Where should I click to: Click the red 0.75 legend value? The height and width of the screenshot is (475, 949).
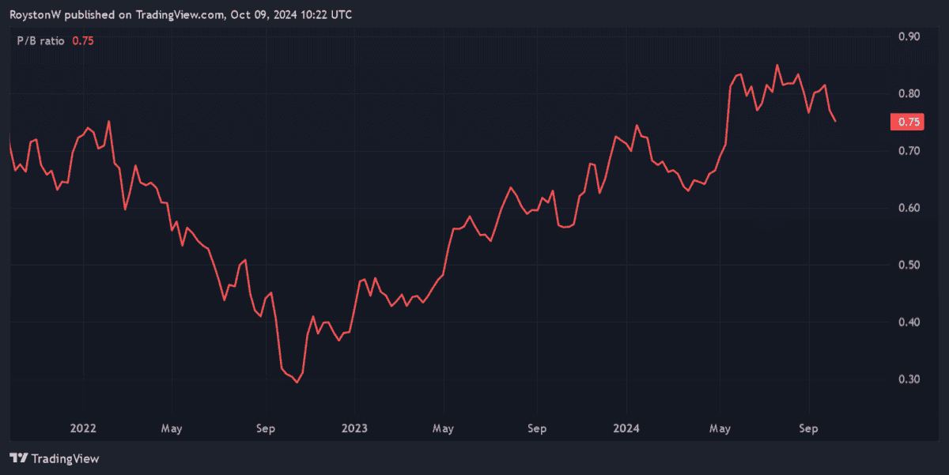(x=83, y=41)
